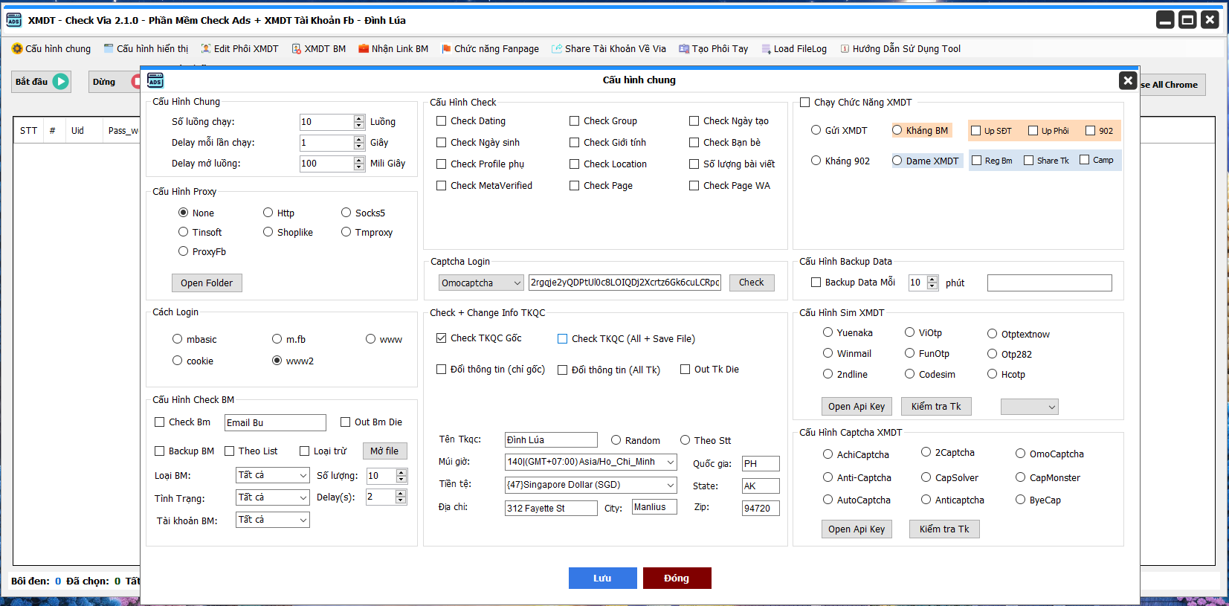The width and height of the screenshot is (1229, 606).
Task: Increase Delay mở luồng spinner
Action: (359, 160)
